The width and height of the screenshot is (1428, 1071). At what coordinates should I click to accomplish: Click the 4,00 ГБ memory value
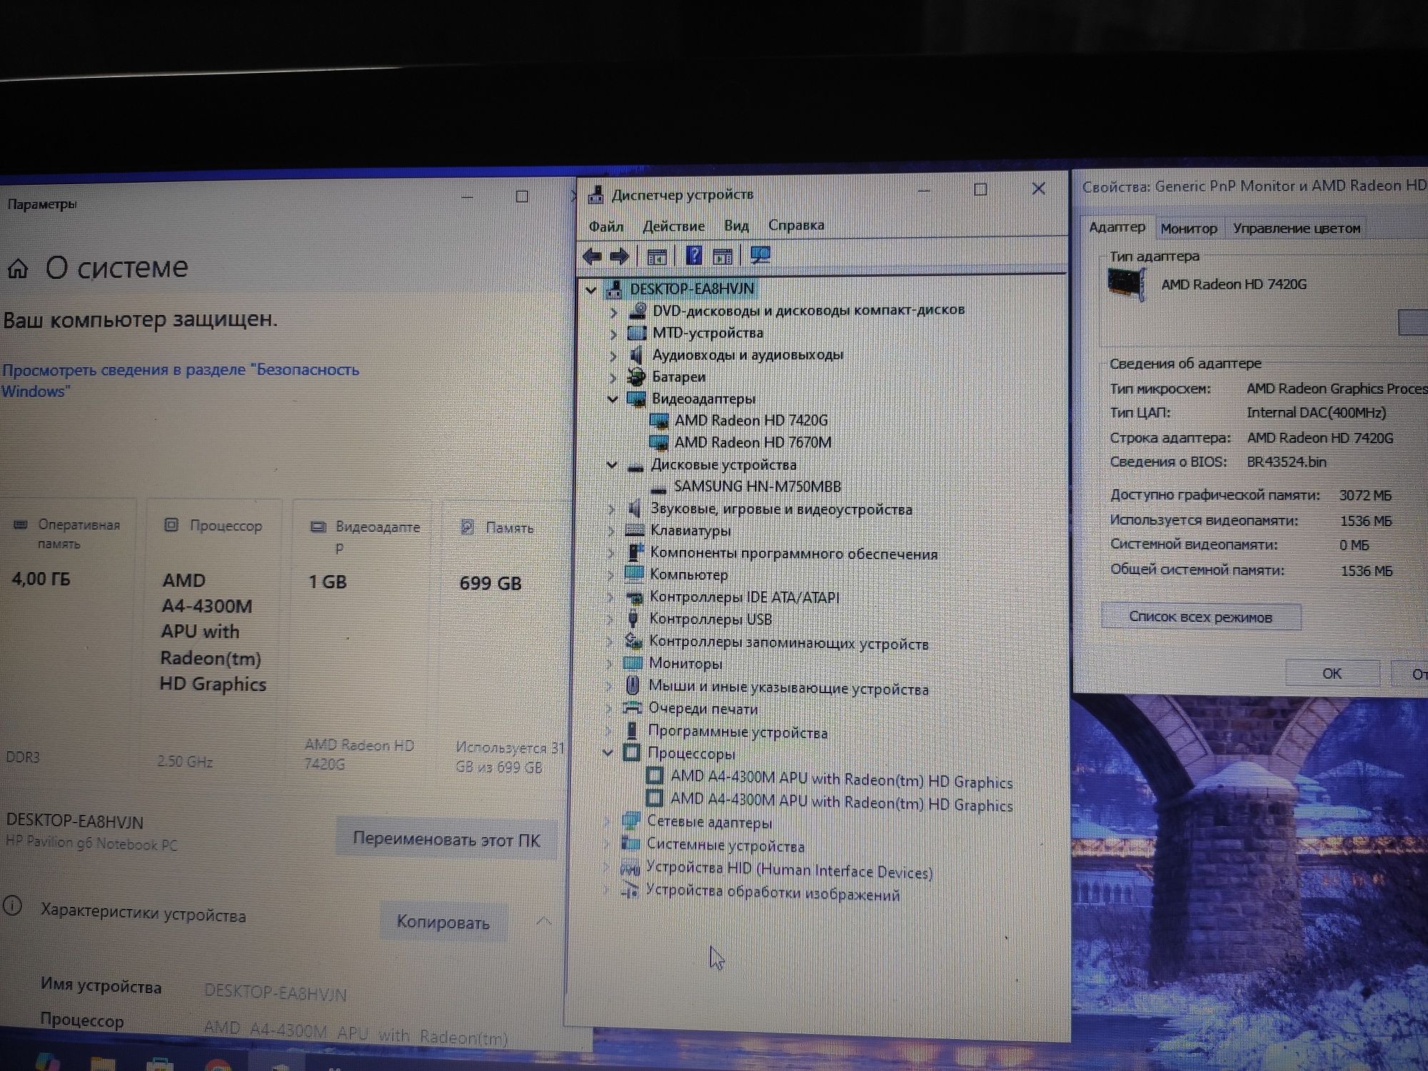click(x=41, y=579)
